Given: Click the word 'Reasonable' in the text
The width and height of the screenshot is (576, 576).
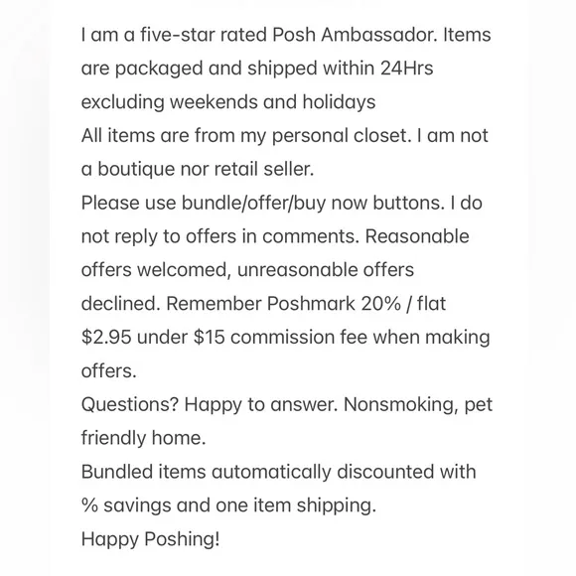Looking at the screenshot, I should [417, 236].
